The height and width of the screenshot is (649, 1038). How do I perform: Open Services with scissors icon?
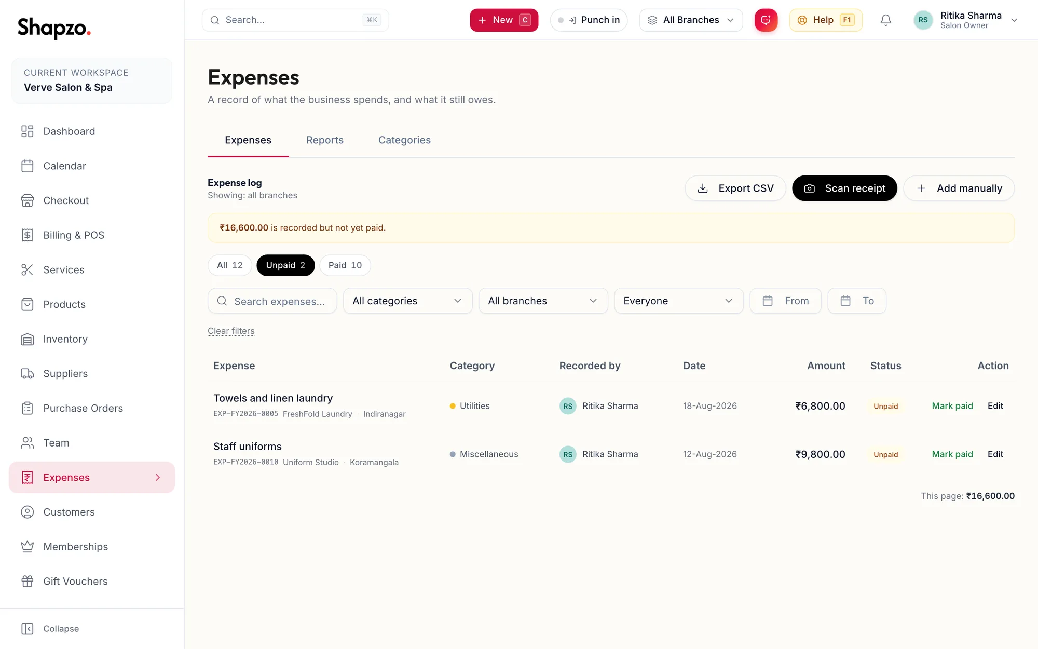click(x=92, y=270)
